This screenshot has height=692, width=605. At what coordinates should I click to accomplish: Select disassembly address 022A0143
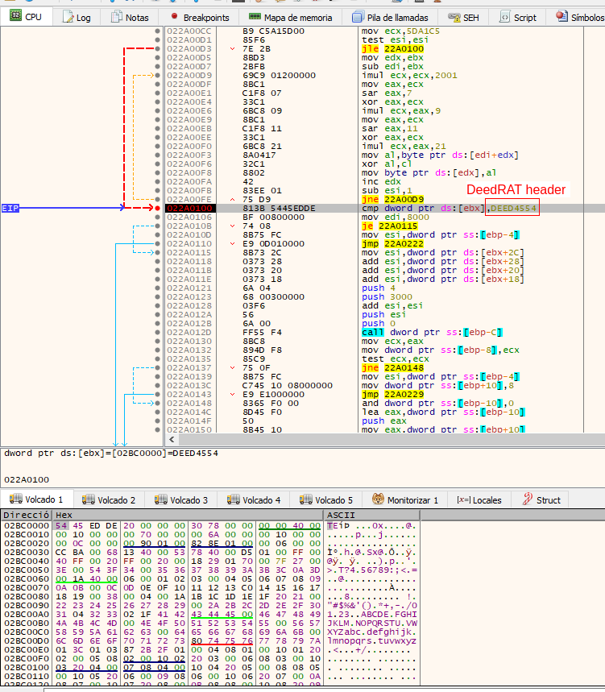(x=189, y=394)
